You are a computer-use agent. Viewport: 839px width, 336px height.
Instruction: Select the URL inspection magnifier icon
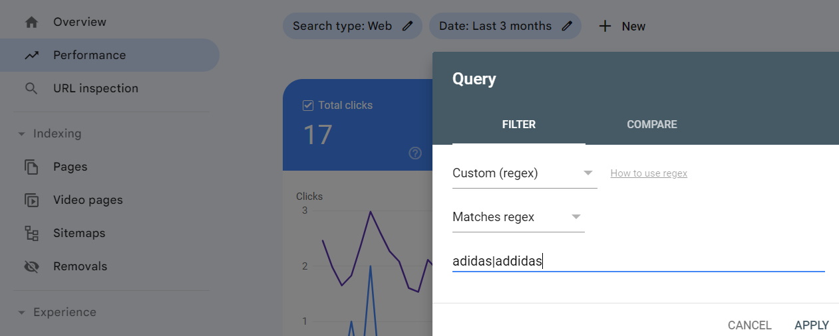pos(31,88)
